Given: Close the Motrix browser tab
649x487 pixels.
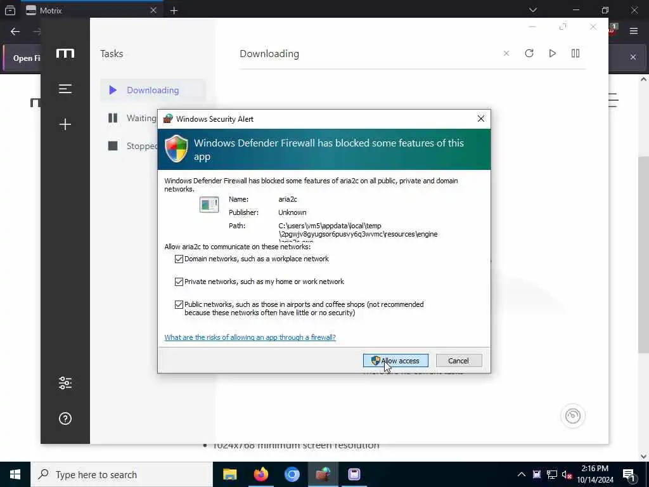Looking at the screenshot, I should tap(153, 10).
